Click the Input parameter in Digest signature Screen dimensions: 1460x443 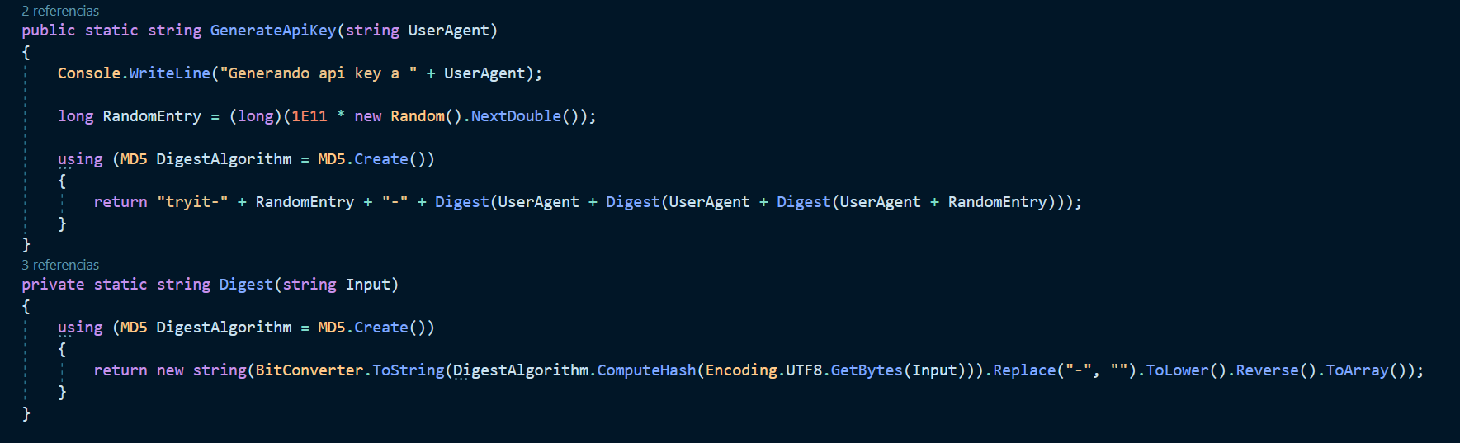click(x=367, y=285)
